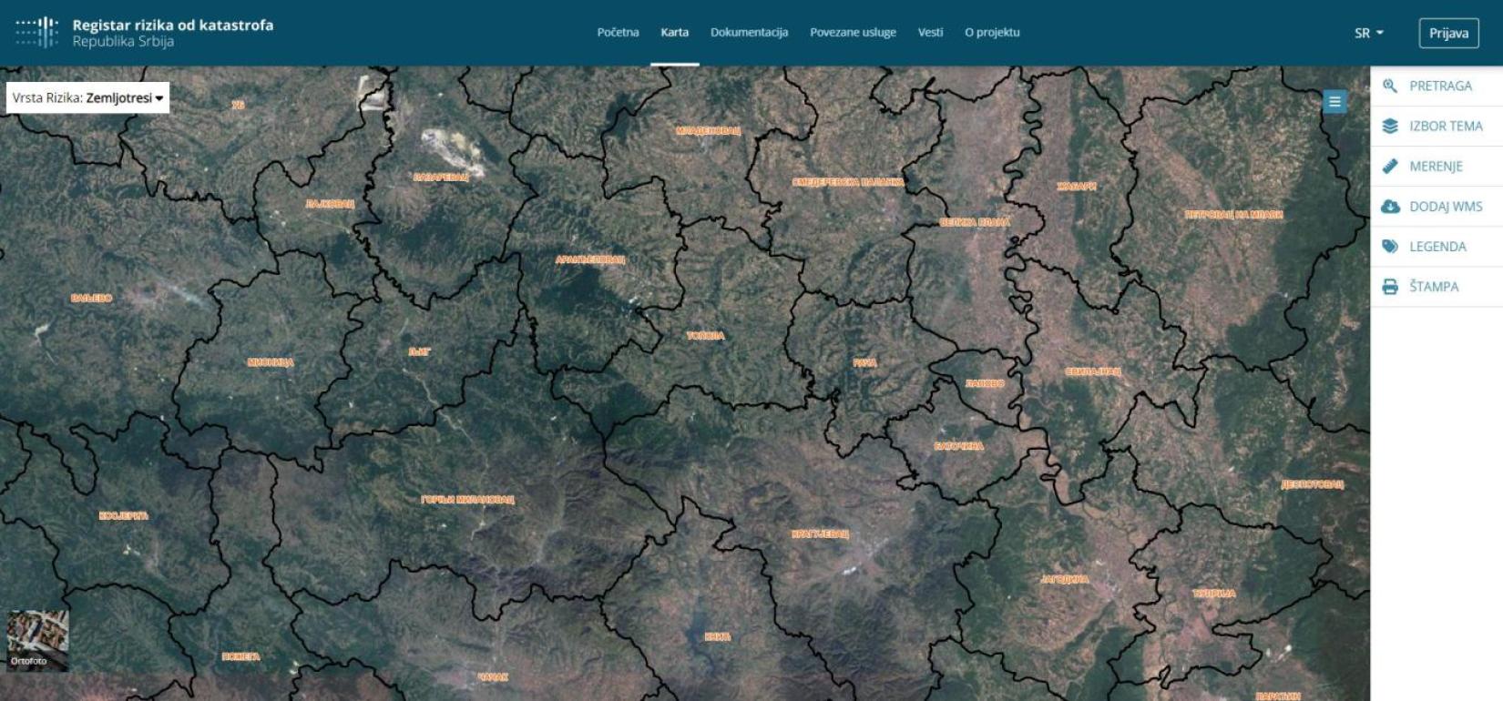This screenshot has width=1503, height=701.
Task: Open the PRETRAGA search magnifier icon
Action: point(1390,86)
